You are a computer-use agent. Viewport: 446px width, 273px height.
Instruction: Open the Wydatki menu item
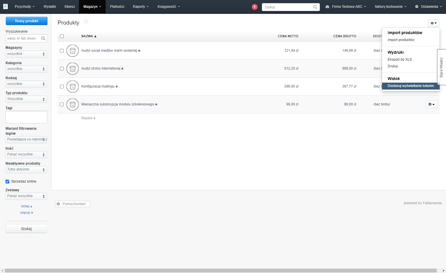tap(49, 7)
